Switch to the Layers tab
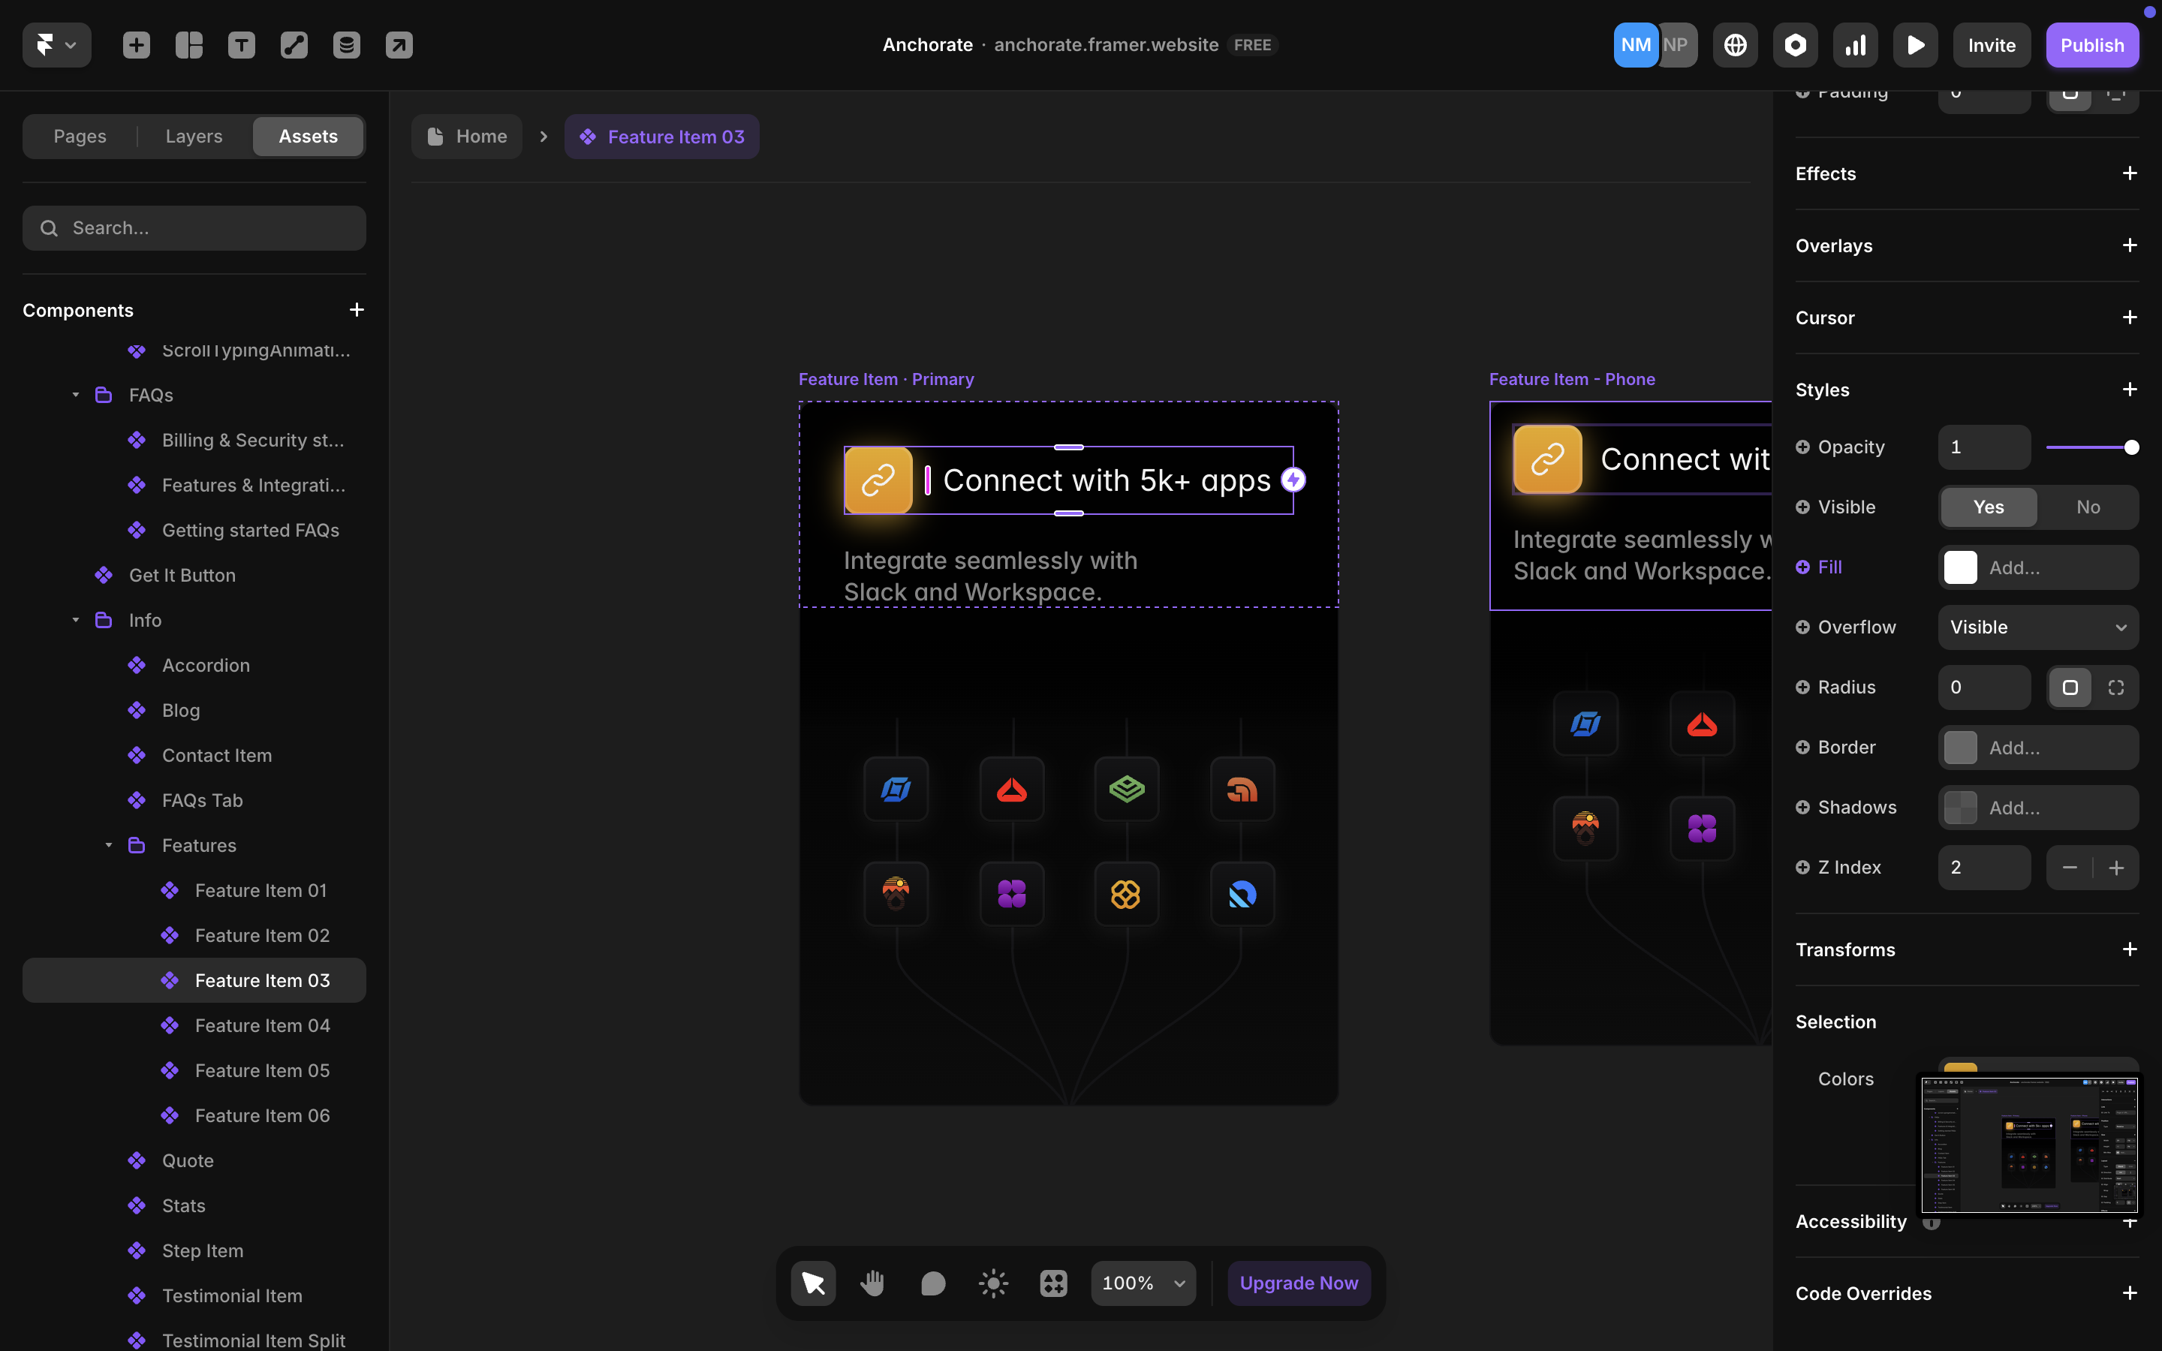 tap(194, 136)
